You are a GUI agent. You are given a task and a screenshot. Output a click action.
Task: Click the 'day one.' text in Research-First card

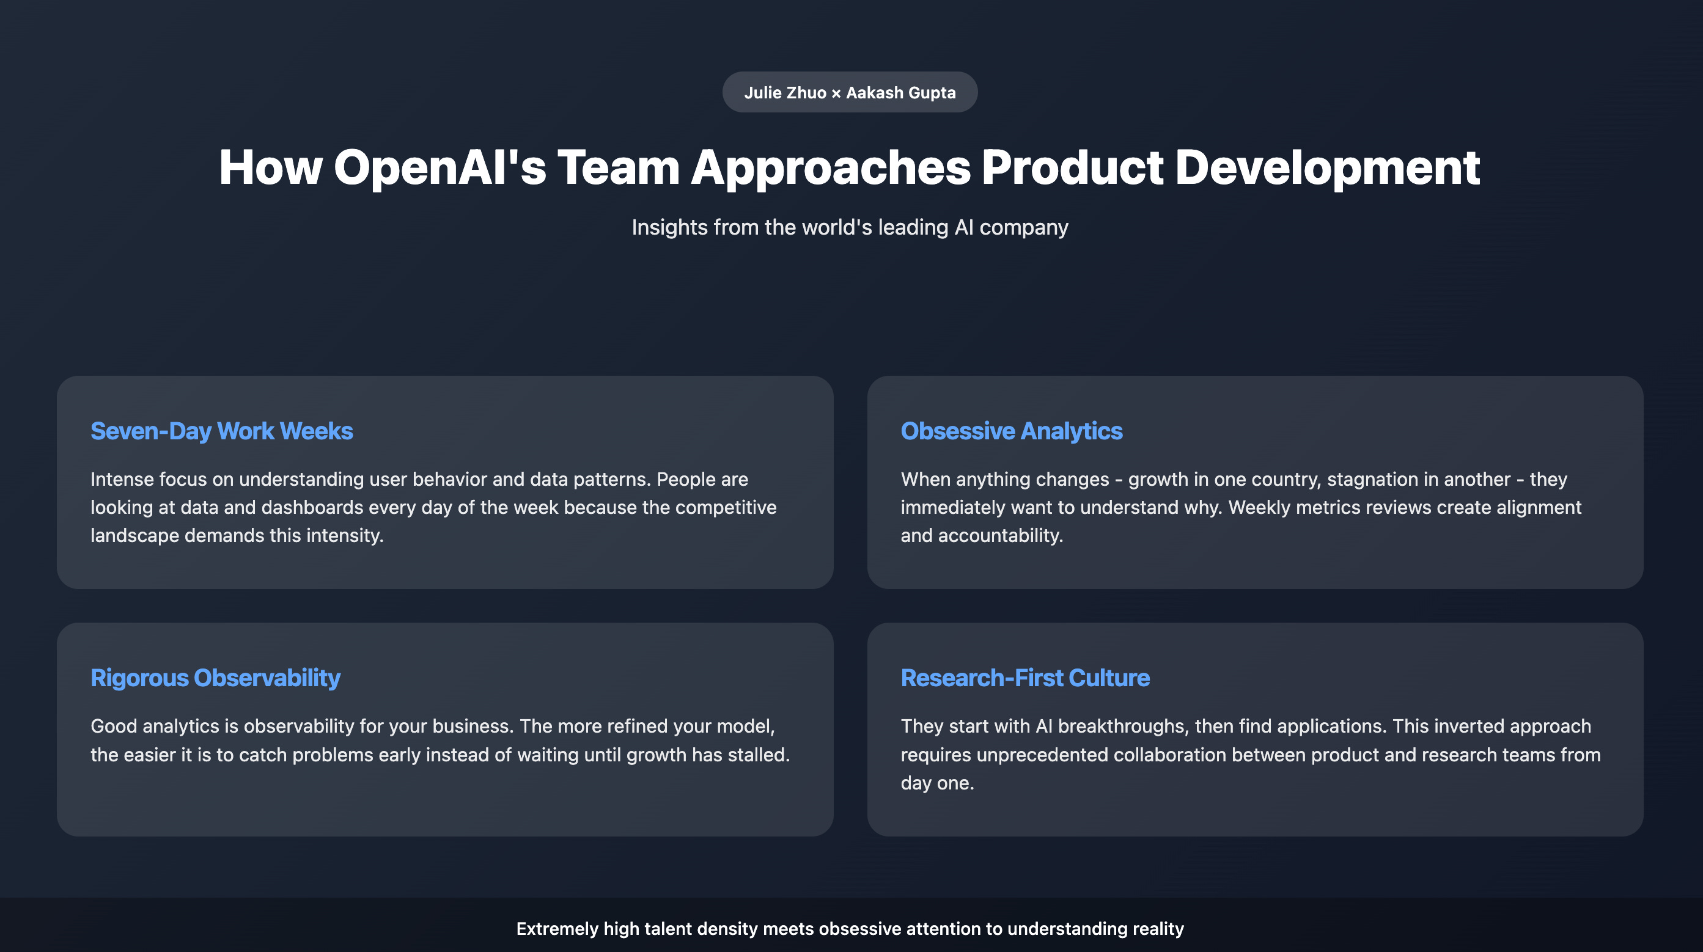pos(937,783)
